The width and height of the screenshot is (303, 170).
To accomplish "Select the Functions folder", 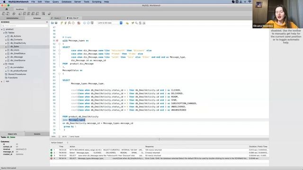I will (x=13, y=77).
